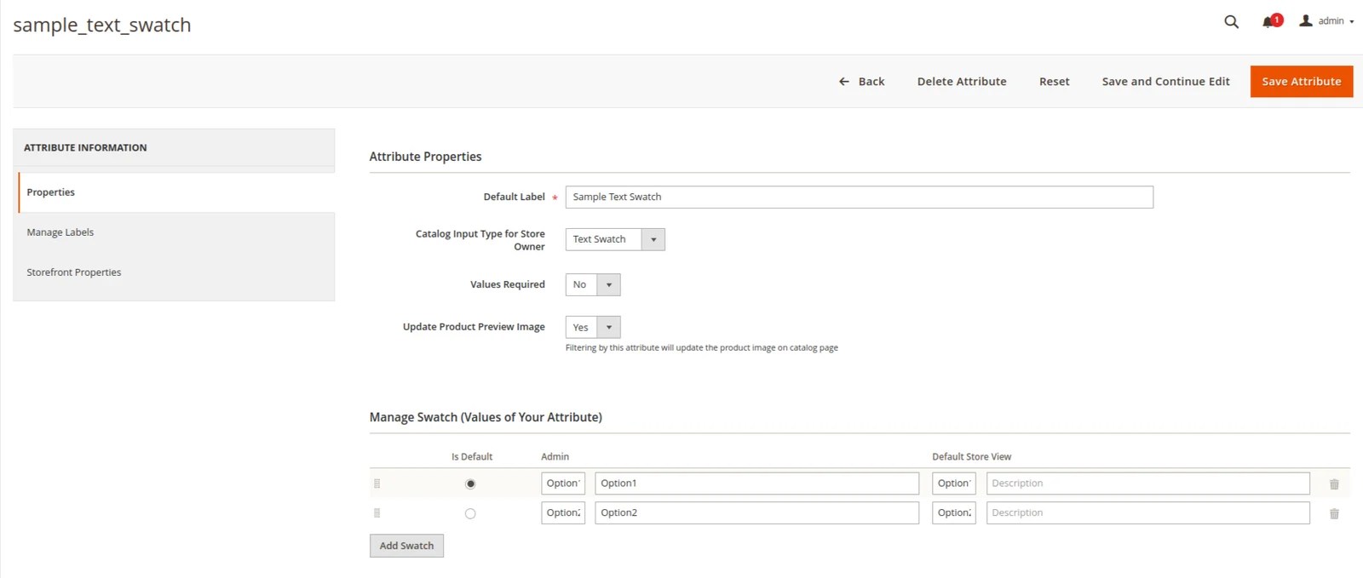
Task: Select Option1 as default radio button
Action: click(470, 484)
